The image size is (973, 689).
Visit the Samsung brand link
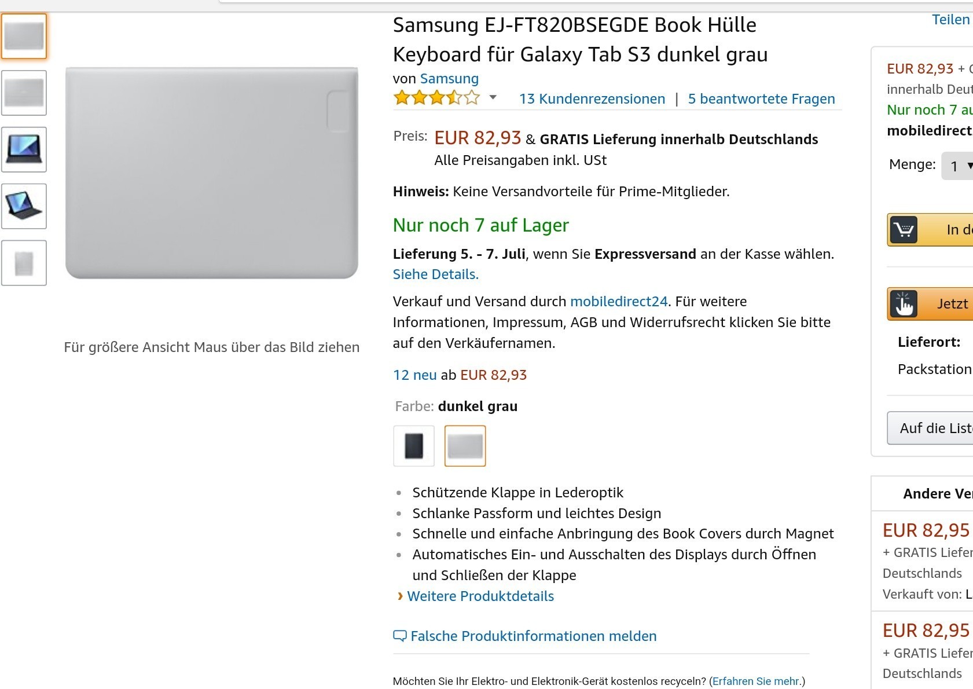tap(449, 79)
